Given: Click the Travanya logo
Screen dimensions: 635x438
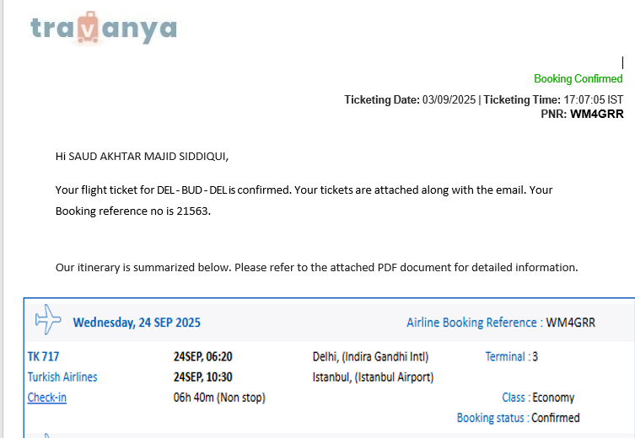Looking at the screenshot, I should (x=104, y=28).
